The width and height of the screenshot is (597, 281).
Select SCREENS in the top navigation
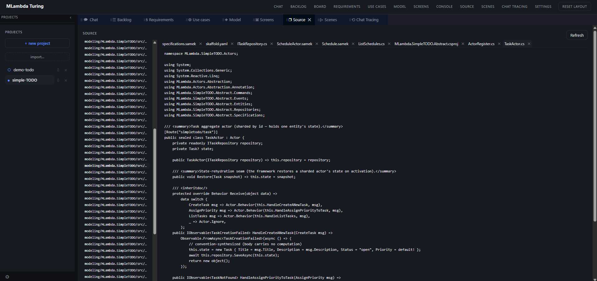[x=421, y=7]
